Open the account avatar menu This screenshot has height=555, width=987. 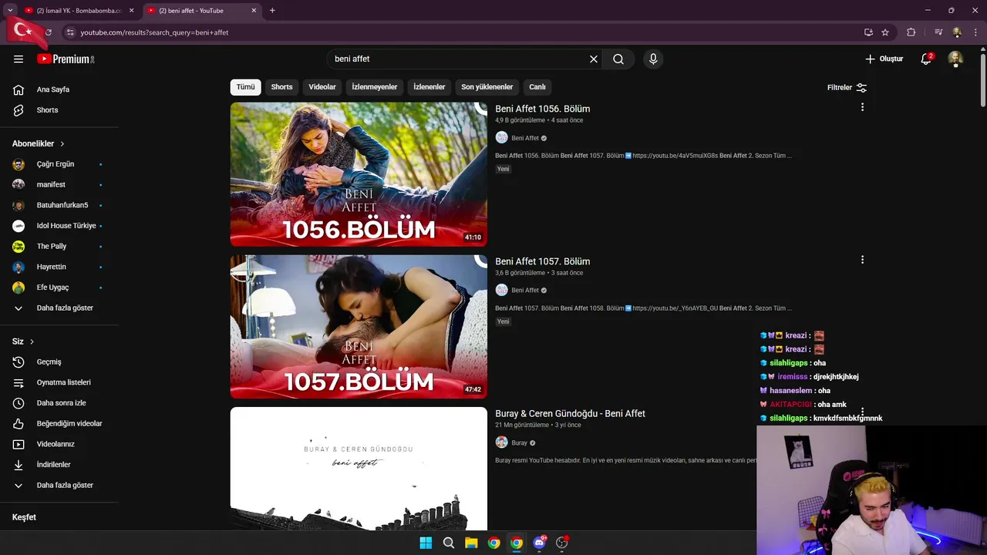[x=955, y=59]
